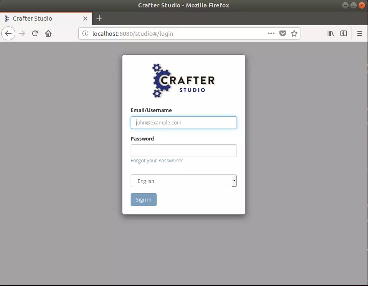The image size is (368, 286).
Task: Maximize the Firefox window
Action: [x=354, y=5]
